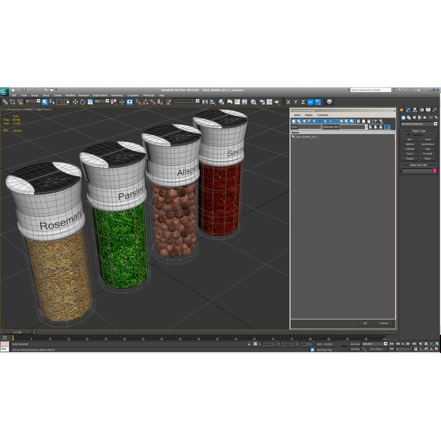
Task: Open Display menu in Select From Scene
Action: pos(309,115)
